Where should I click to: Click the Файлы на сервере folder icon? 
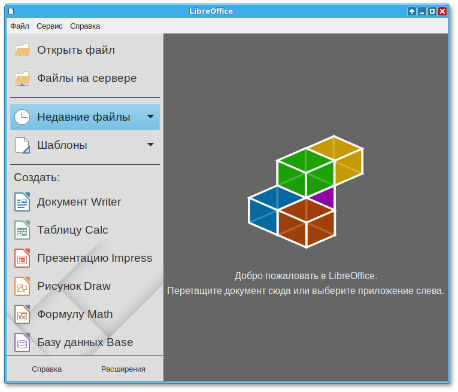[x=22, y=78]
